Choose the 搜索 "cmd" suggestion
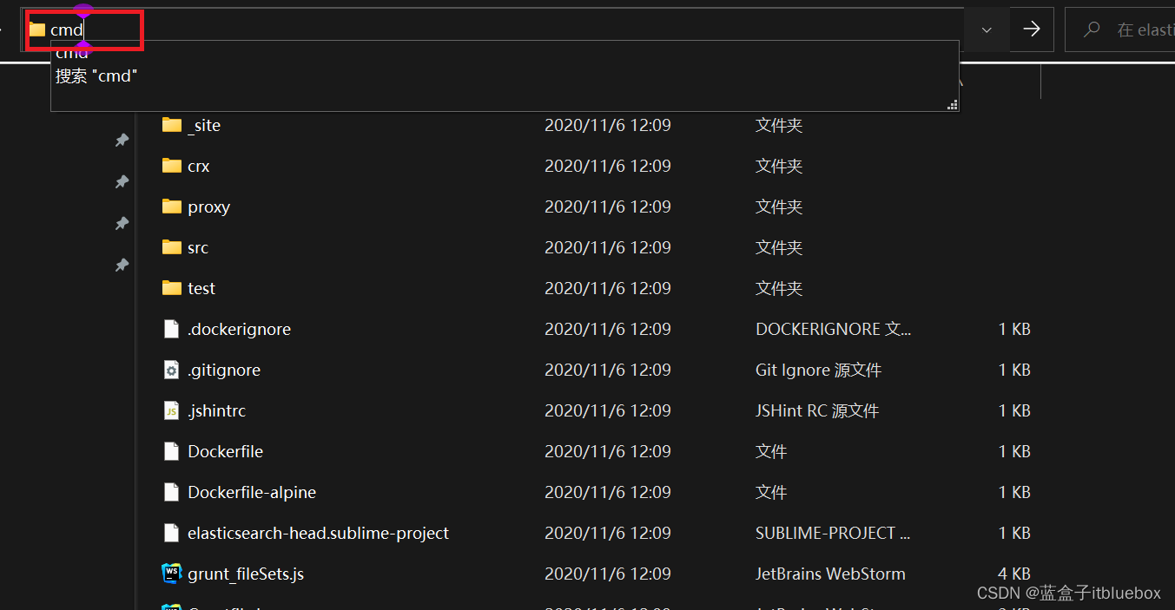 click(96, 76)
